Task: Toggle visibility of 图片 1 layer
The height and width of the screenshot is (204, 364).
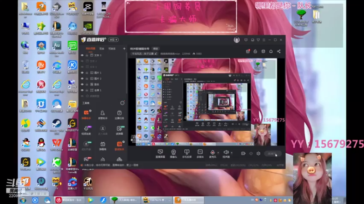Action: pos(82,73)
